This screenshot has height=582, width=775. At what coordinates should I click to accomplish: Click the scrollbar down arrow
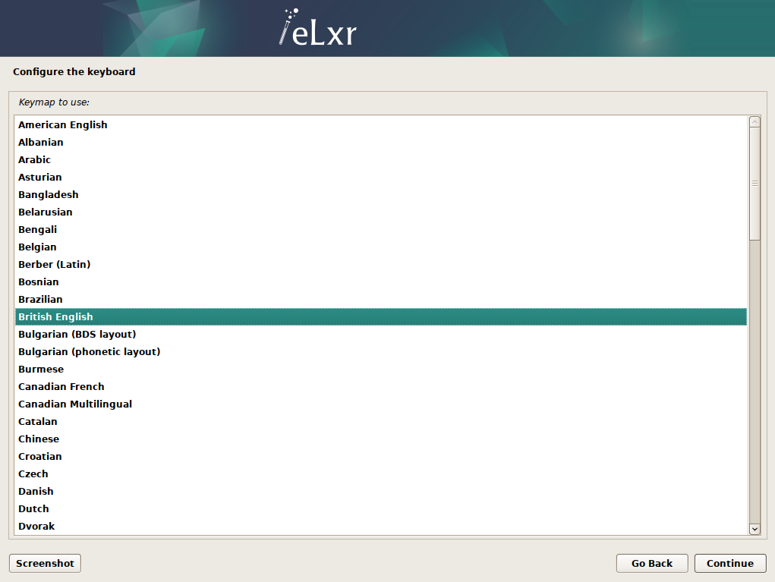754,529
